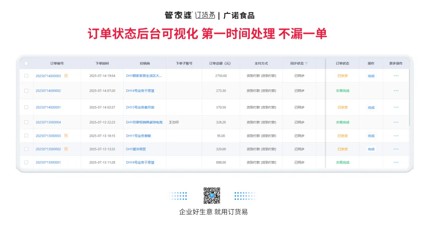Screen dimensions: 427x235
Task: Click the filter icon beside 同步状态 header
Action: [x=306, y=64]
